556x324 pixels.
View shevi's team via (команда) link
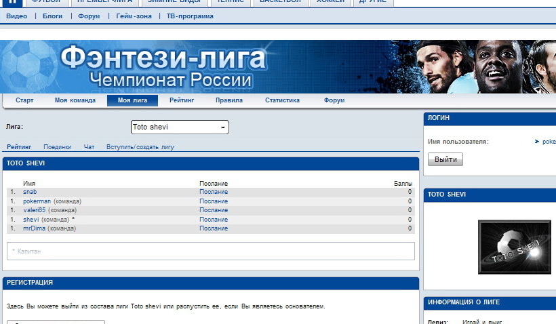[56, 220]
